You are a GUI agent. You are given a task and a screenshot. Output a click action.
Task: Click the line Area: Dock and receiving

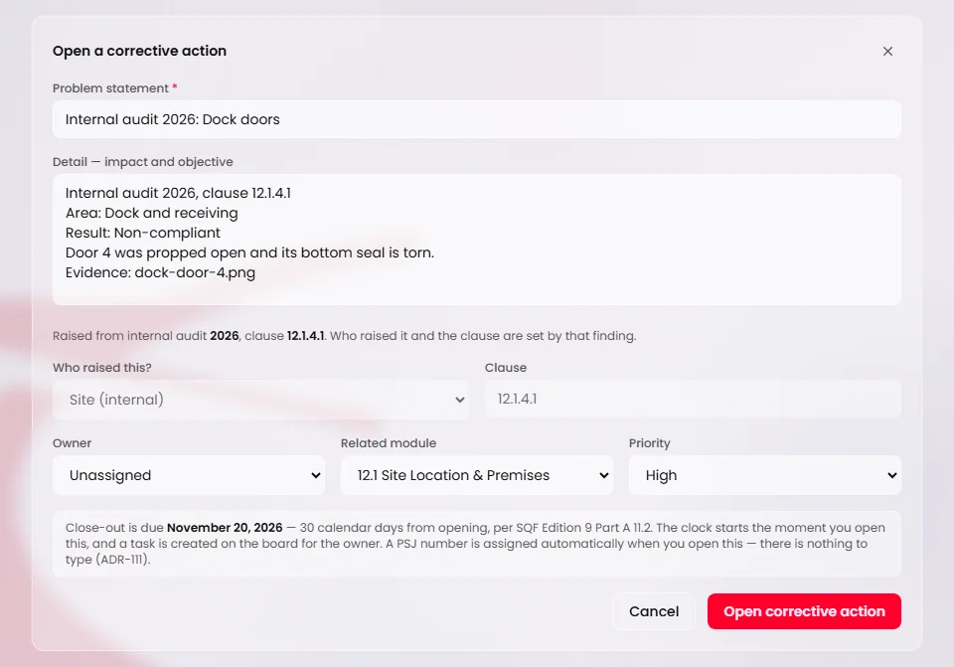(x=151, y=213)
